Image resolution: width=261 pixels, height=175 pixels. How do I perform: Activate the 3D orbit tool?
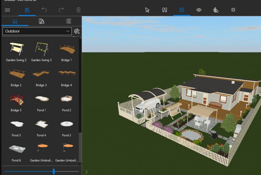(182, 10)
